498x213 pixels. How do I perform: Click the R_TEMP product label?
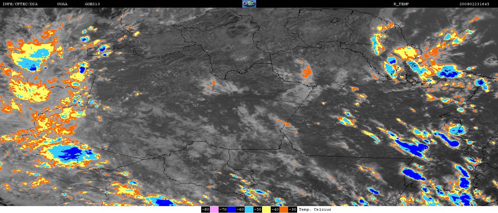pyautogui.click(x=400, y=4)
